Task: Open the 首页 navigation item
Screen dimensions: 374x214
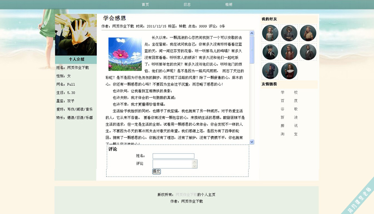Action: tap(145, 4)
